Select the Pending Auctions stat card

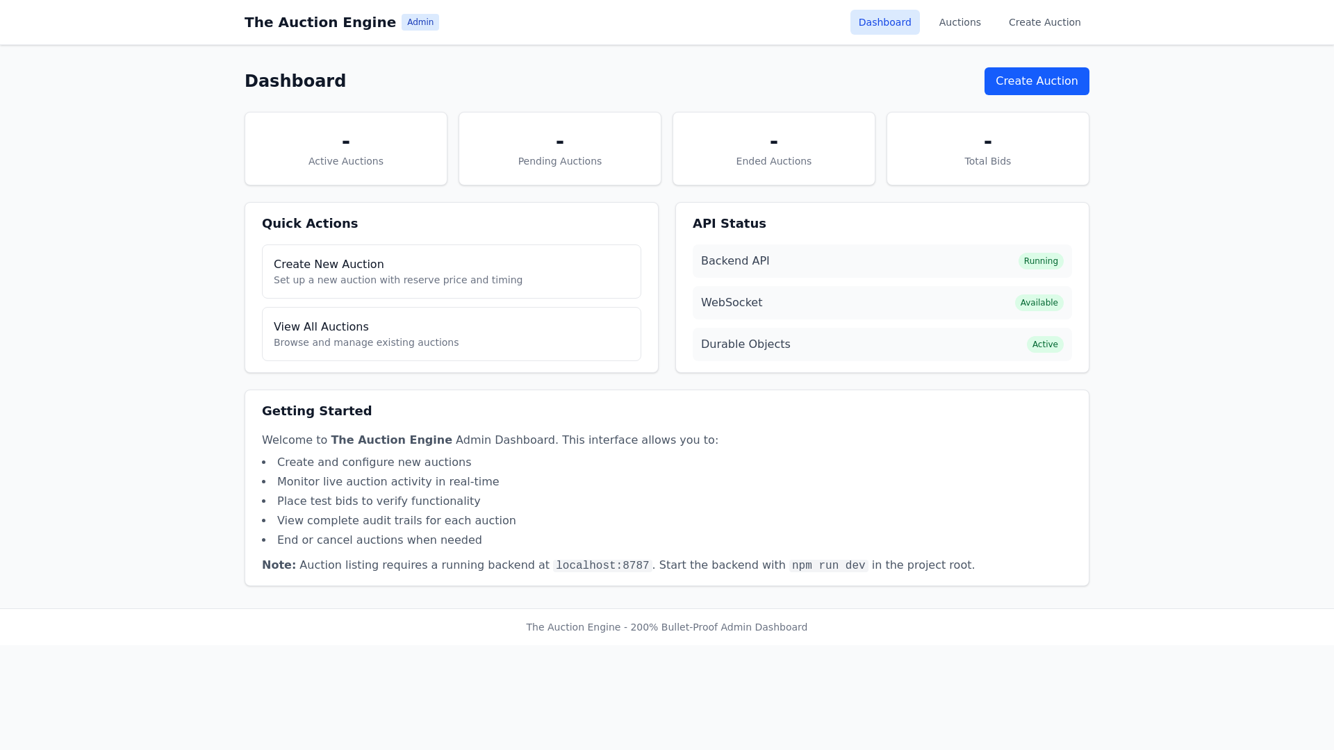pos(560,149)
